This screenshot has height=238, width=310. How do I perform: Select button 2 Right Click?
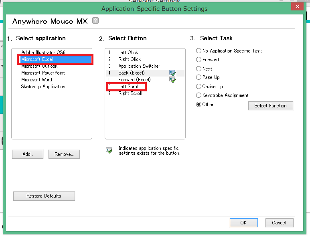tap(145, 59)
